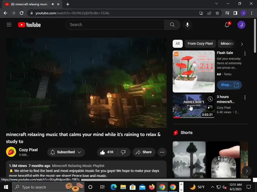
Task: Bookmark this page with the star
Action: tap(217, 13)
